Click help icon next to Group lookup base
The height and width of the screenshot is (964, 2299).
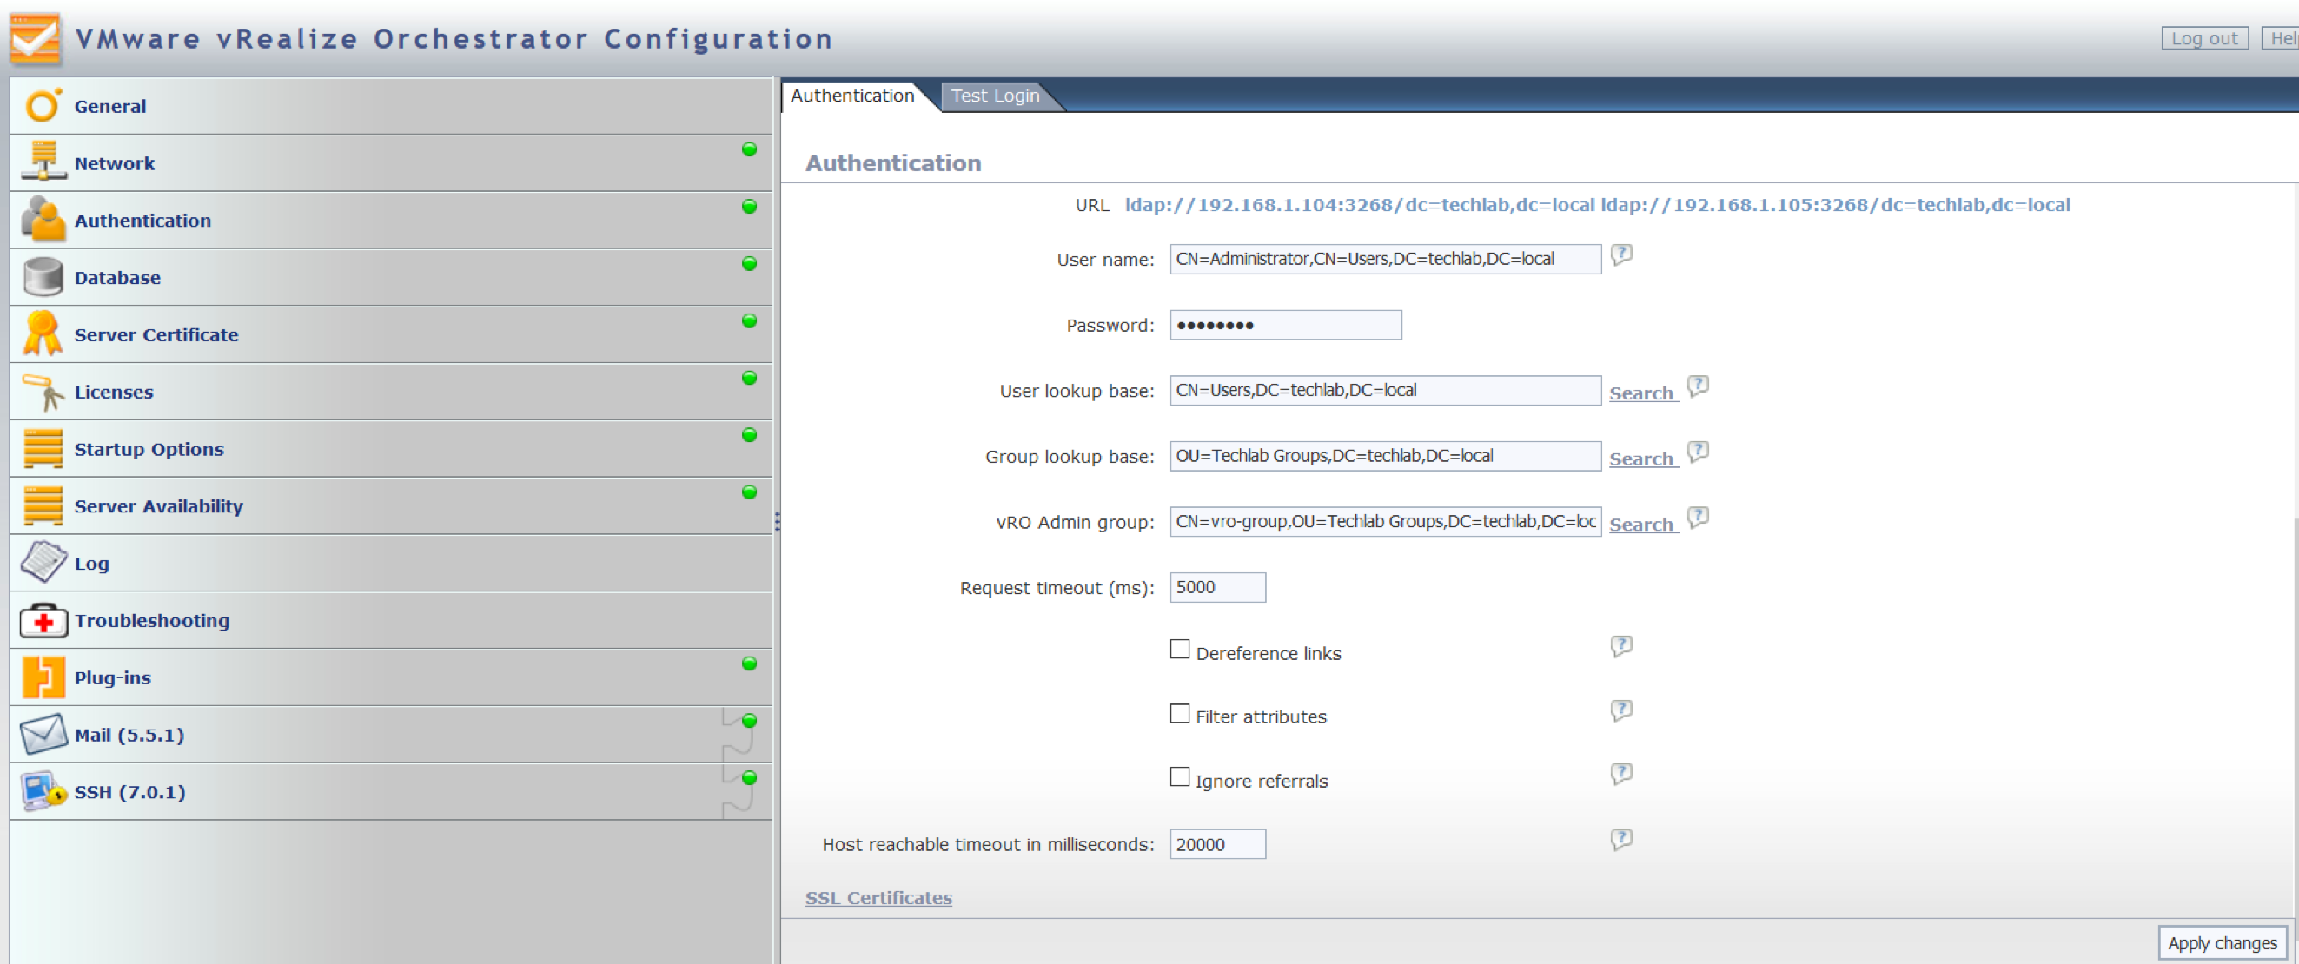click(x=1698, y=452)
